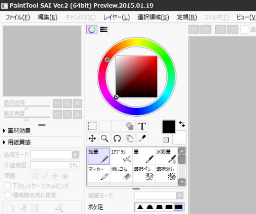Click the transparent color icon

point(166,140)
